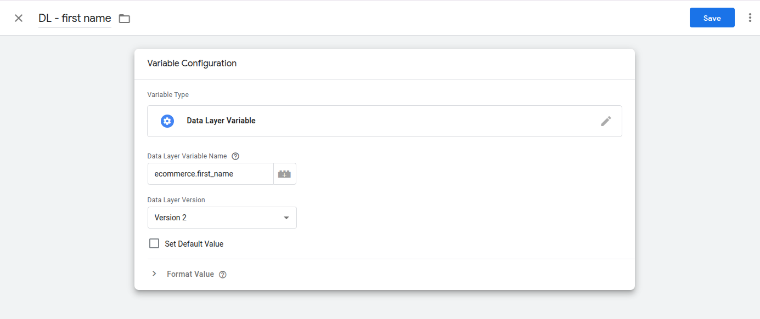Tick the checkbox under Version 2
760x319 pixels.
click(x=154, y=243)
